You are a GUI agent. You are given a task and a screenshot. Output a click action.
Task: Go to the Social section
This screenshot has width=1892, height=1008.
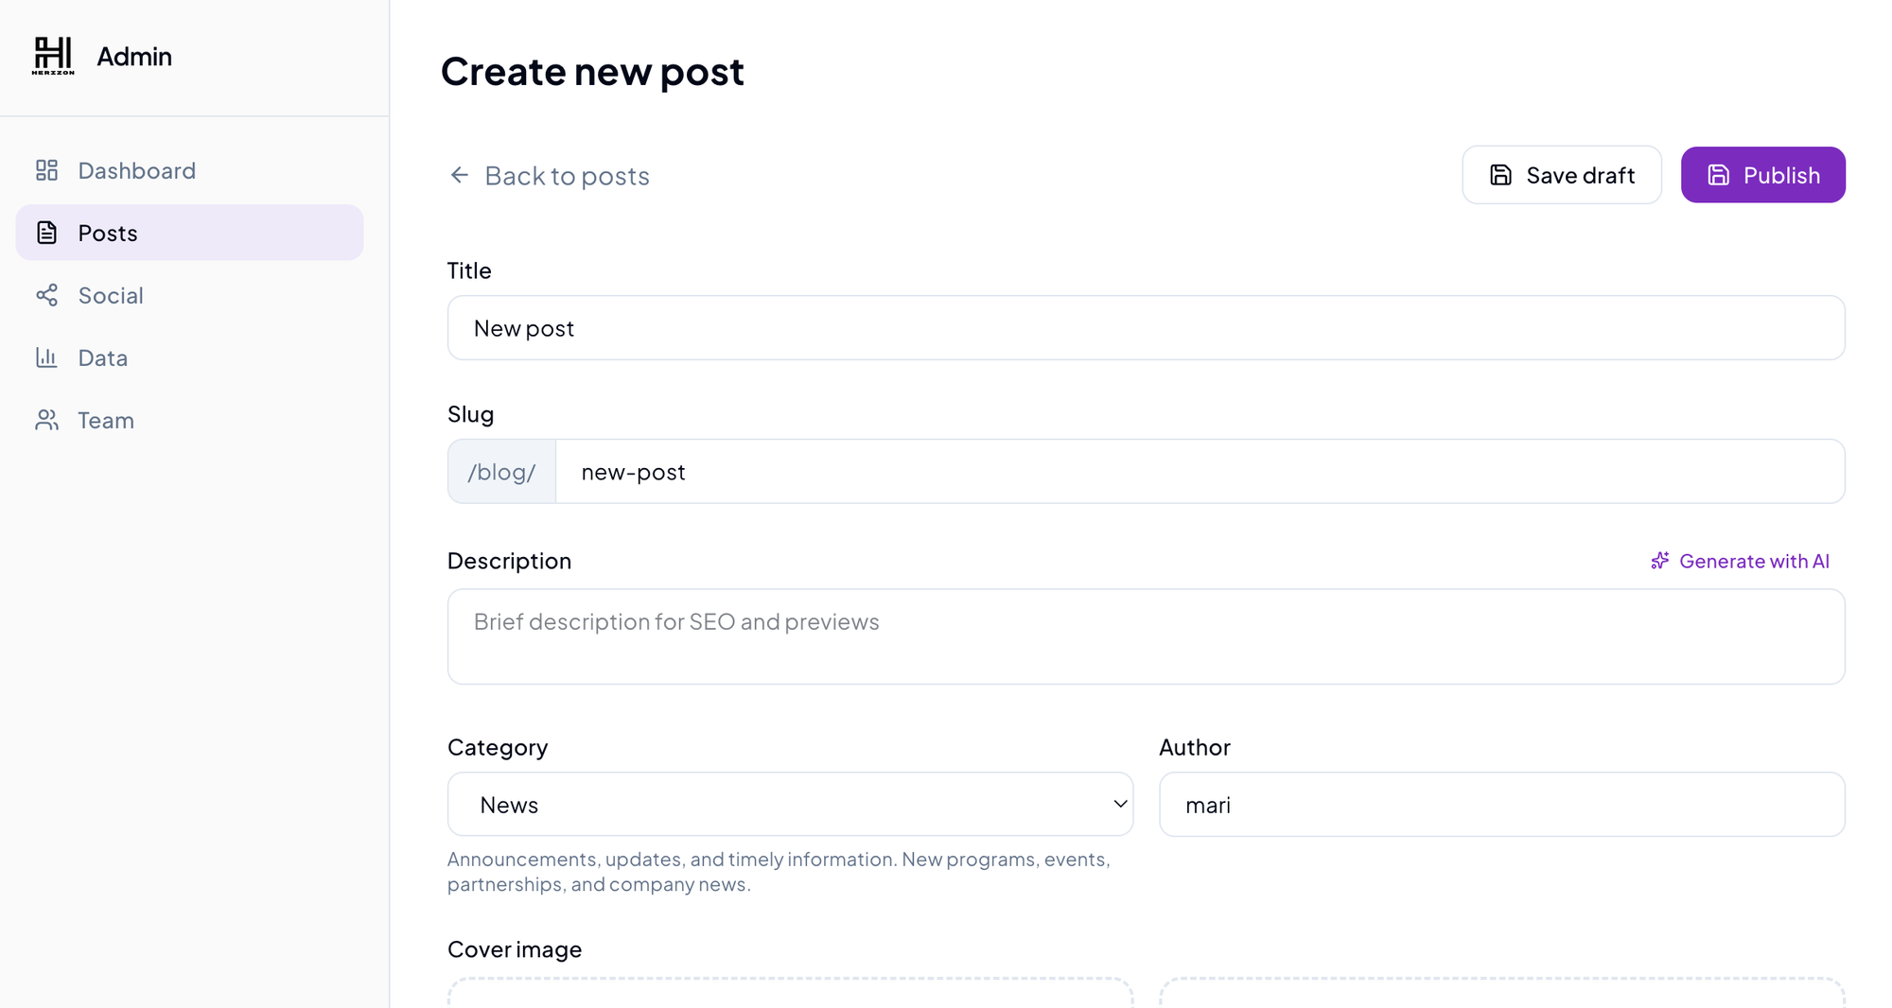(111, 295)
